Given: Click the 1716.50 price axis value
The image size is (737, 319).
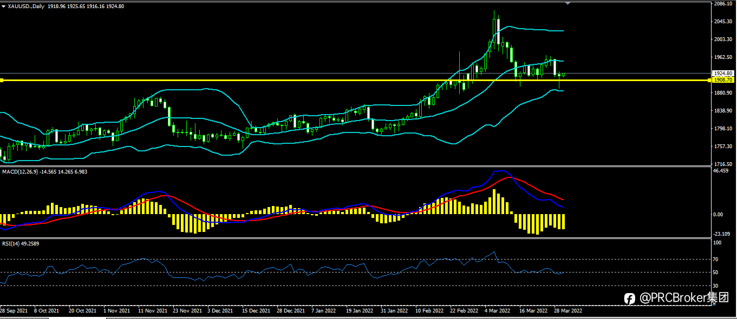Looking at the screenshot, I should tap(723, 164).
